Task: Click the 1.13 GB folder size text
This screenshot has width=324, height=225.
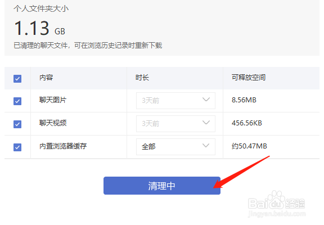Action: [39, 28]
